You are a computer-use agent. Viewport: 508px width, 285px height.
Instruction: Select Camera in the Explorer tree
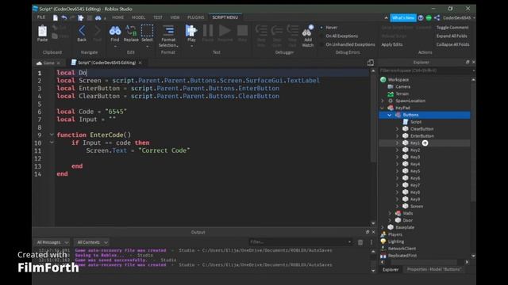pos(402,86)
